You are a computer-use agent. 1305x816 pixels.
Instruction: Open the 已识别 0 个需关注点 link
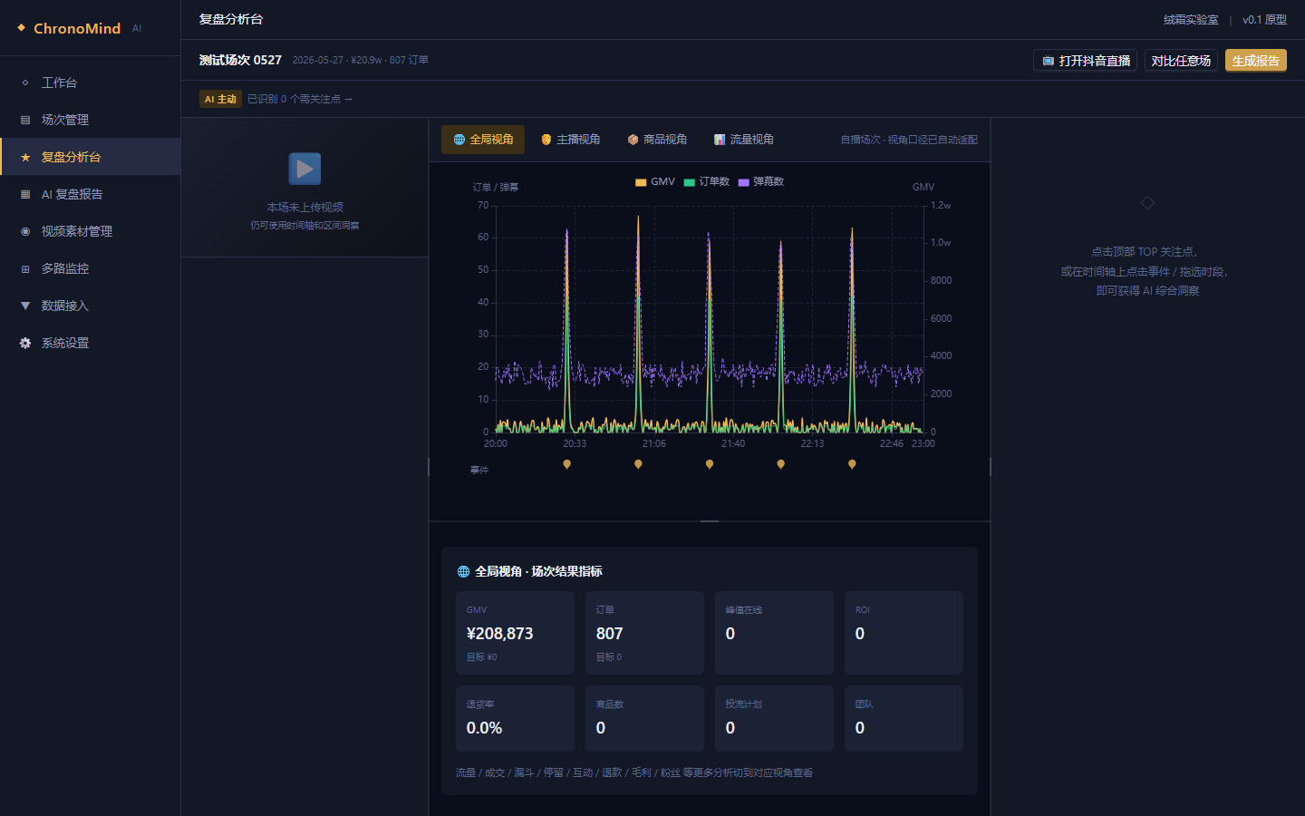pos(300,99)
